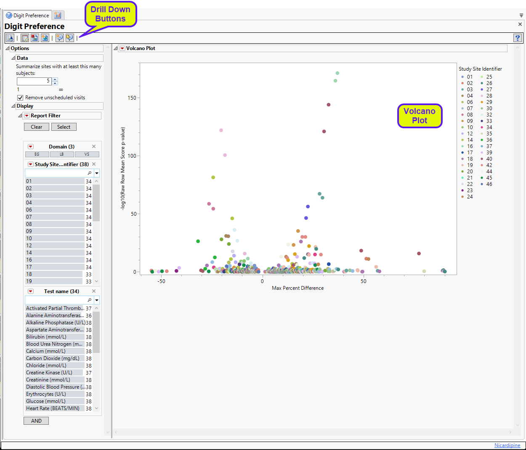
Task: Click the site 23 legend color marker
Action: point(462,191)
